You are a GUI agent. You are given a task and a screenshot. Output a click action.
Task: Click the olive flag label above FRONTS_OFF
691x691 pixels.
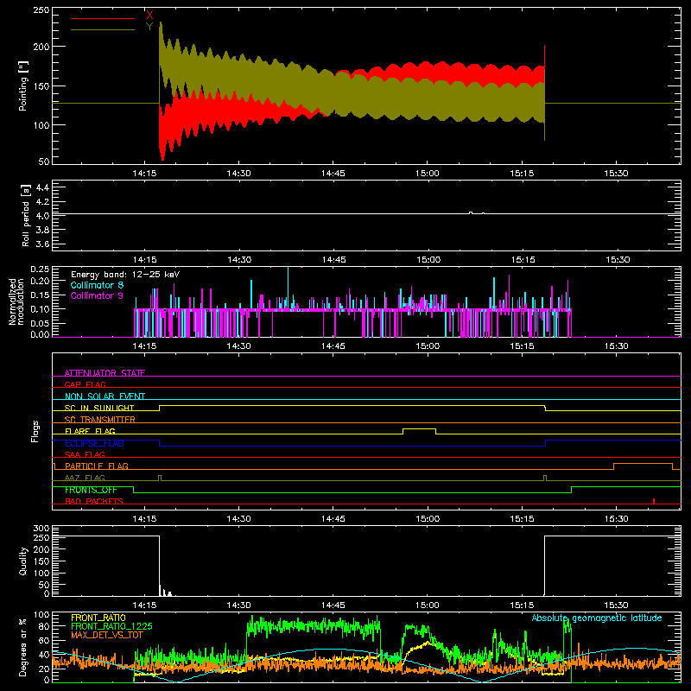(x=85, y=478)
